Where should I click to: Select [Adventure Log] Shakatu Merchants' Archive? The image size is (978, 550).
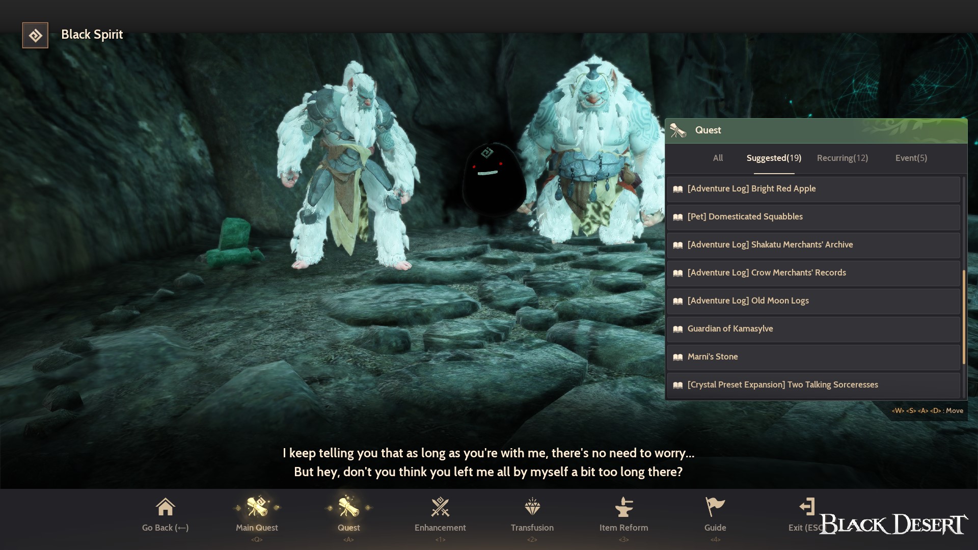click(813, 245)
